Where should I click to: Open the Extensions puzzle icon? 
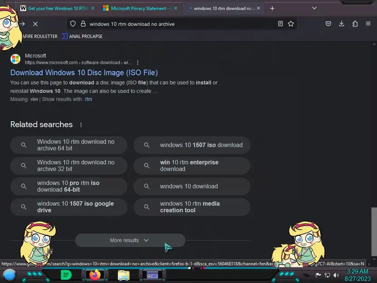(x=355, y=24)
